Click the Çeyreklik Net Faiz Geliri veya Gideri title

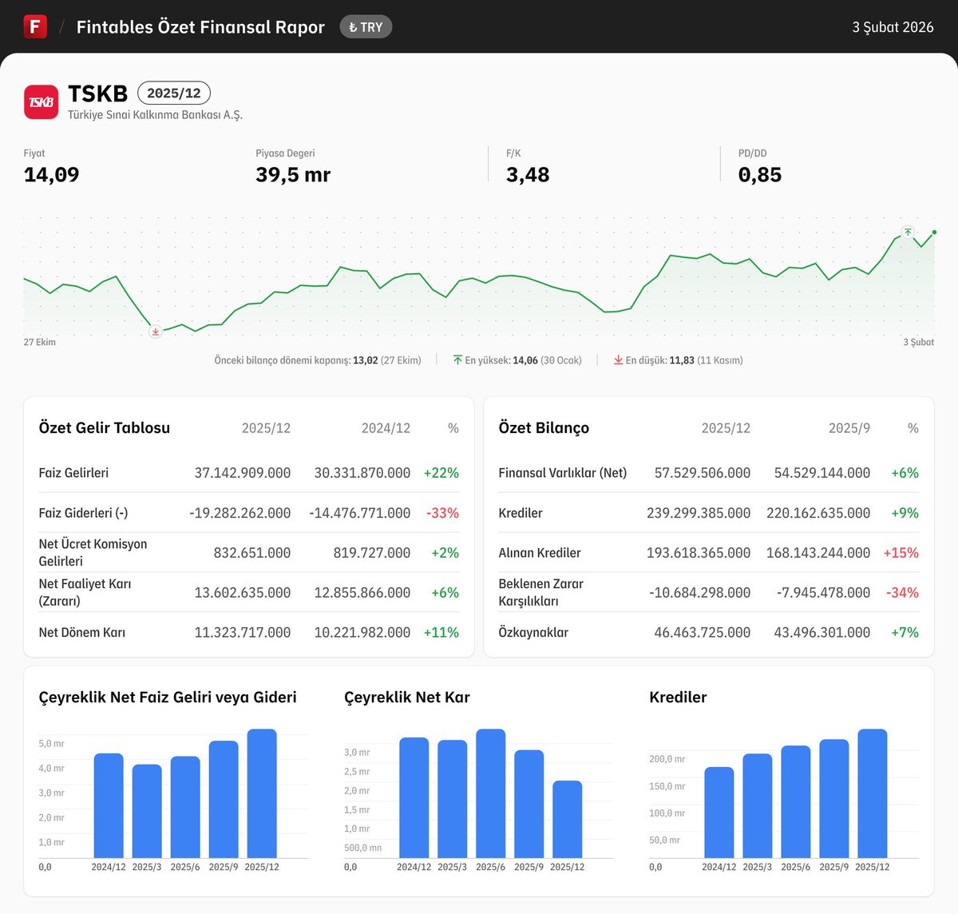(x=168, y=697)
